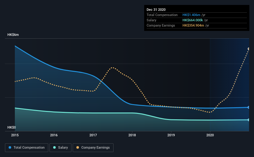This screenshot has width=254, height=157.
Task: Click the 2017 x-axis label
Action: pyautogui.click(x=93, y=135)
